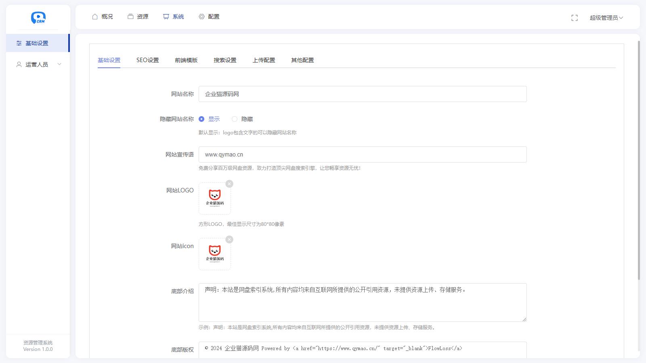
Task: Select the 隐藏 radio option
Action: point(235,119)
